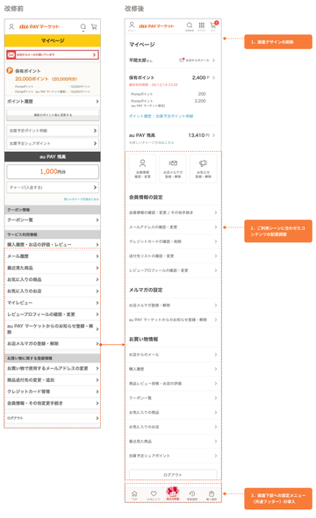The height and width of the screenshot is (518, 316).
Task: Select 商品レビュー投稿・お店の評価 row
Action: (x=173, y=384)
